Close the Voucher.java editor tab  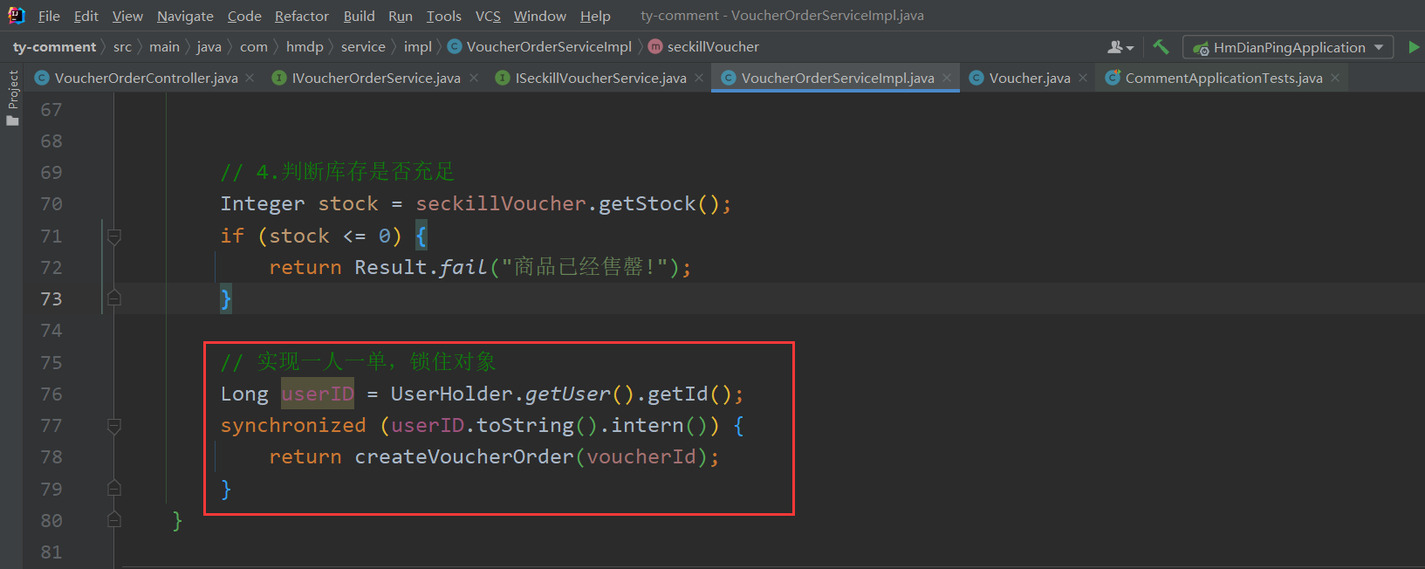(1083, 78)
